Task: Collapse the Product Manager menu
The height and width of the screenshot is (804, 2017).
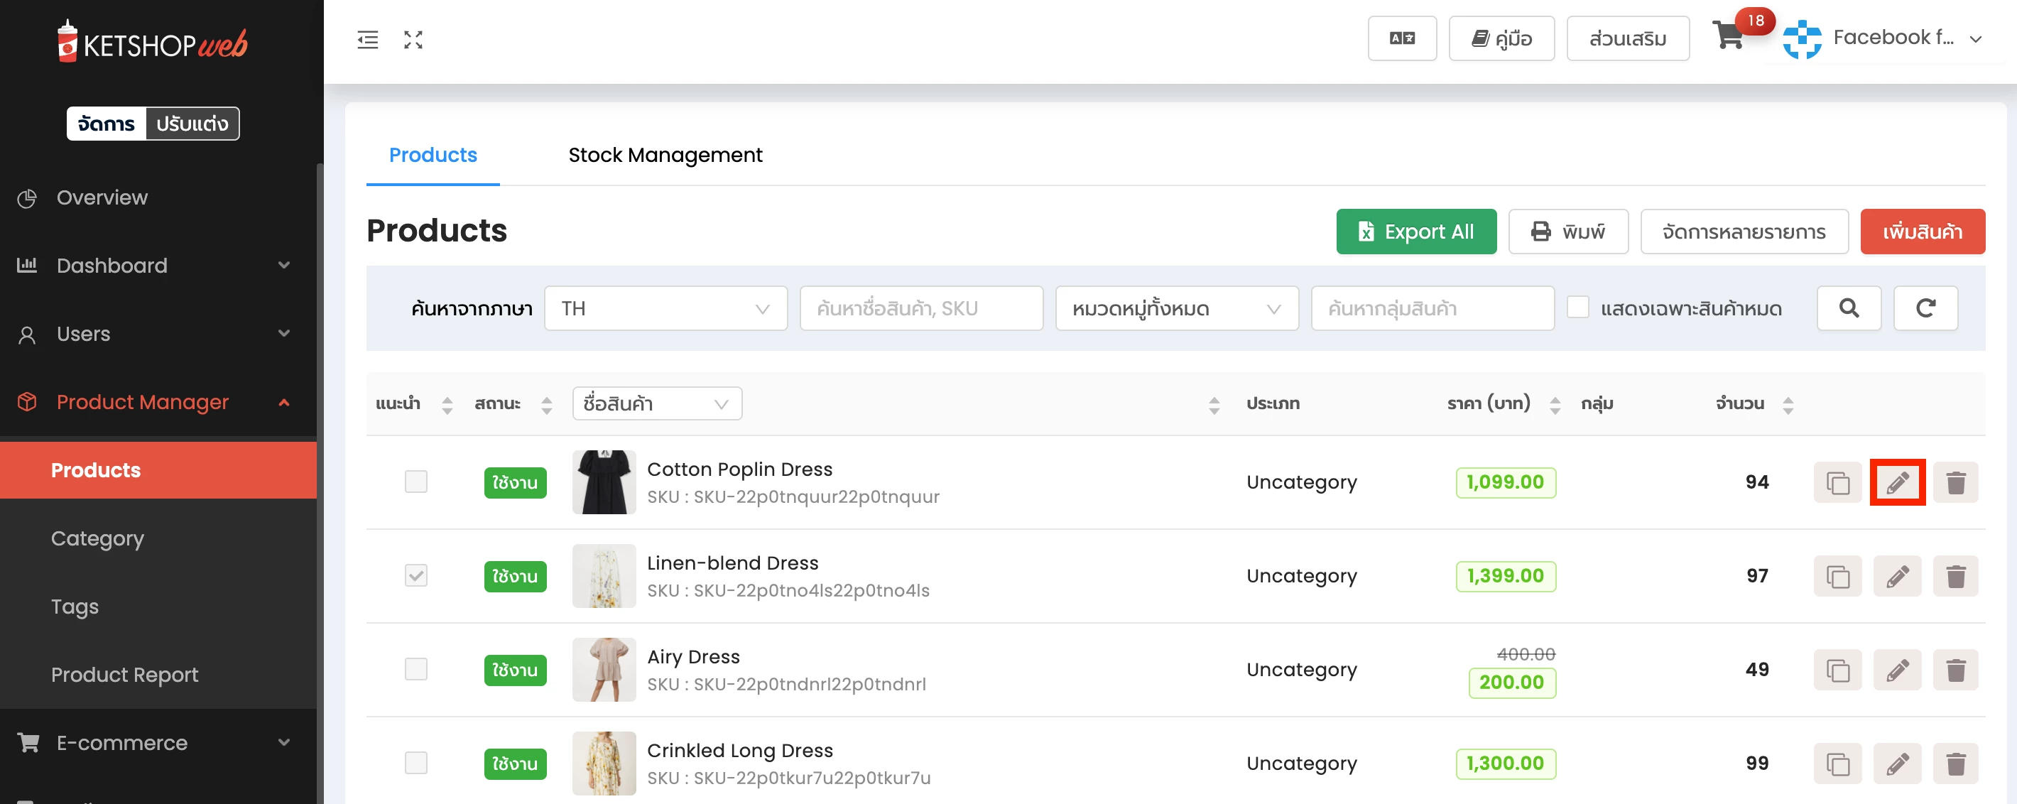Action: click(x=158, y=401)
